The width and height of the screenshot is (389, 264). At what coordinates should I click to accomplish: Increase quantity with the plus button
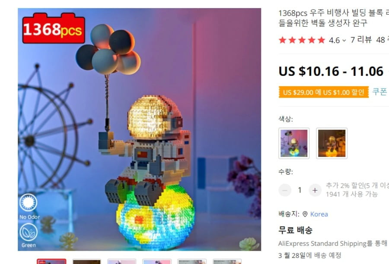coord(315,190)
